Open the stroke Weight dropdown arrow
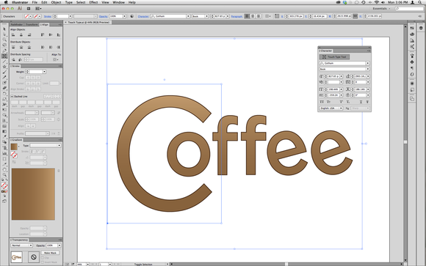This screenshot has height=266, width=426. pos(44,72)
